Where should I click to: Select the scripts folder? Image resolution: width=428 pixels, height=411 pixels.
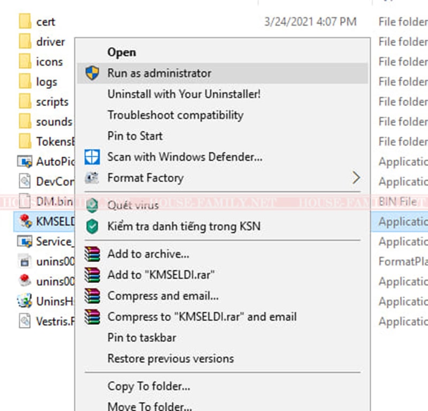51,102
